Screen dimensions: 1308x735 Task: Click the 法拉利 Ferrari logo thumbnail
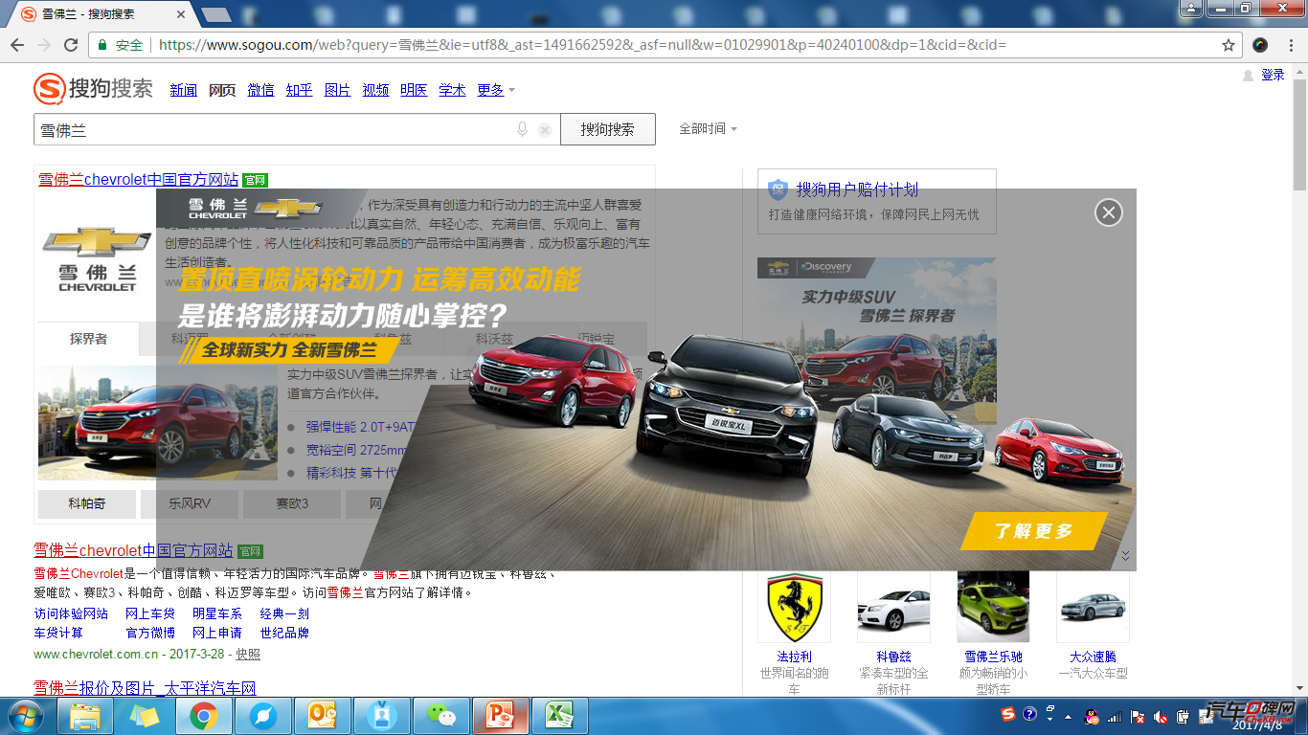tap(795, 607)
